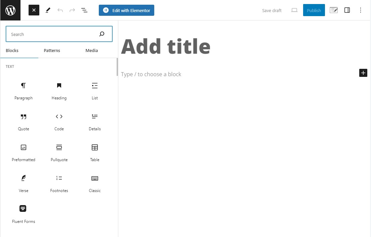Viewport: 371px width, 237px height.
Task: Switch to the Blocks tab
Action: pyautogui.click(x=12, y=51)
